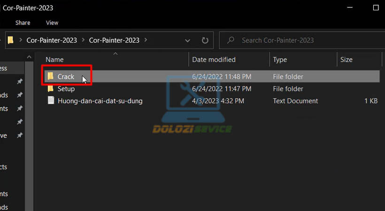The image size is (385, 211).
Task: Expand chevron between the two Cor-Painter-2023 breadcrumbs
Action: [83, 40]
